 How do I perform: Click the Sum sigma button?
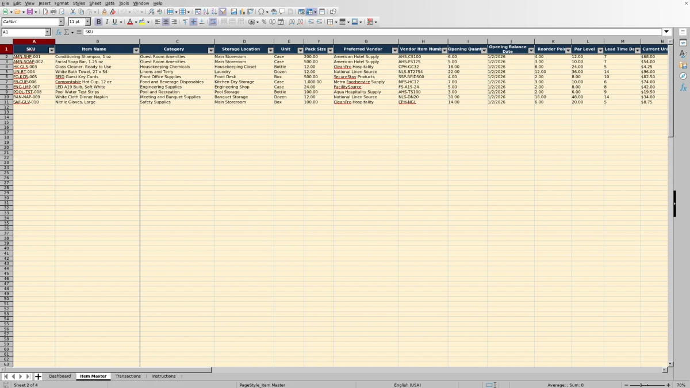66,32
